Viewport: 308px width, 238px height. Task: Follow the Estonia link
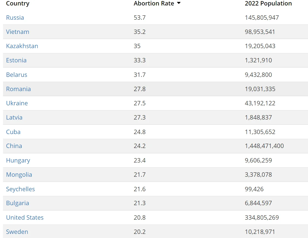(16, 60)
